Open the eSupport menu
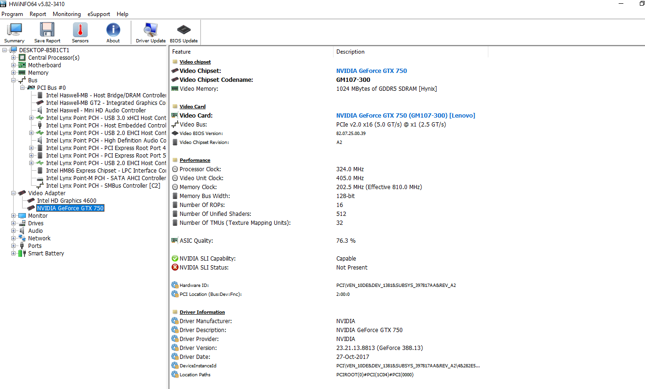 point(99,14)
